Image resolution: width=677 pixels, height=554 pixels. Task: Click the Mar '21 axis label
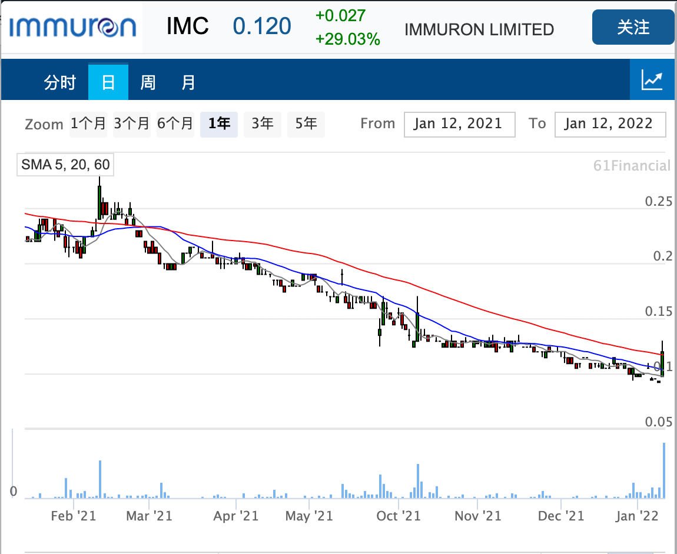[x=149, y=516]
